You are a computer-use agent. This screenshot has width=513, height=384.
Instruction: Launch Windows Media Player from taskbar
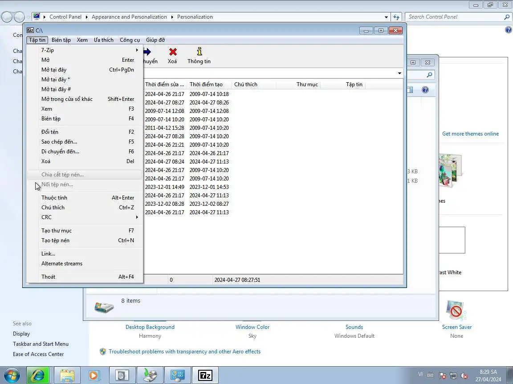94,375
